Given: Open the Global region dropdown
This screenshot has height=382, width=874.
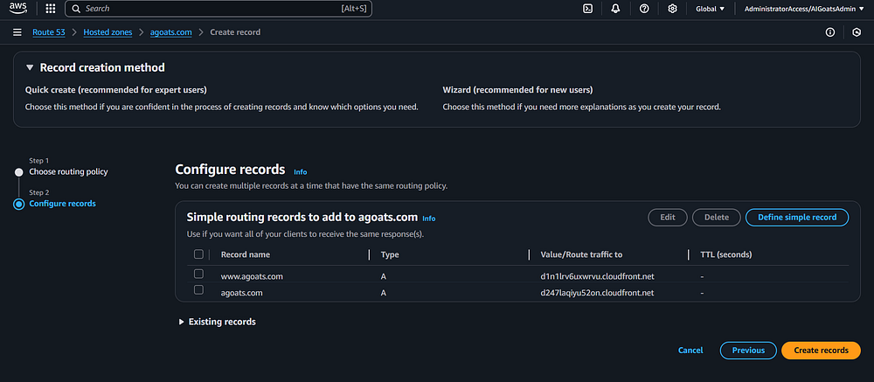Looking at the screenshot, I should coord(710,9).
